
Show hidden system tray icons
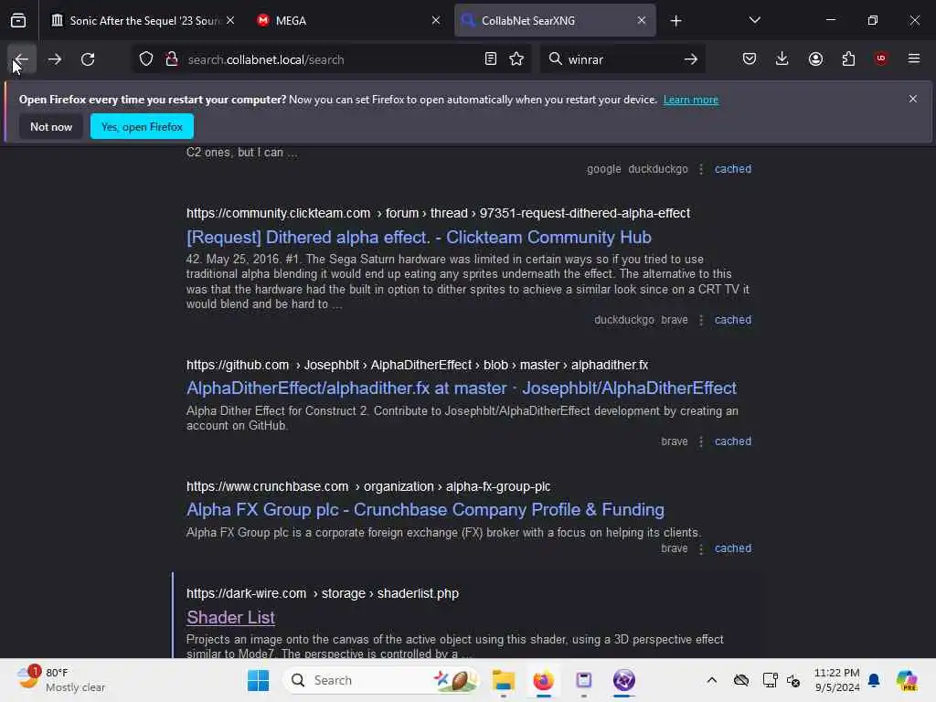click(x=711, y=680)
